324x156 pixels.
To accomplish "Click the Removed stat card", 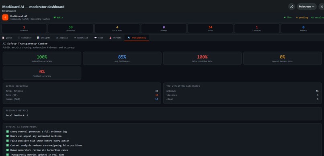I will pos(24,28).
